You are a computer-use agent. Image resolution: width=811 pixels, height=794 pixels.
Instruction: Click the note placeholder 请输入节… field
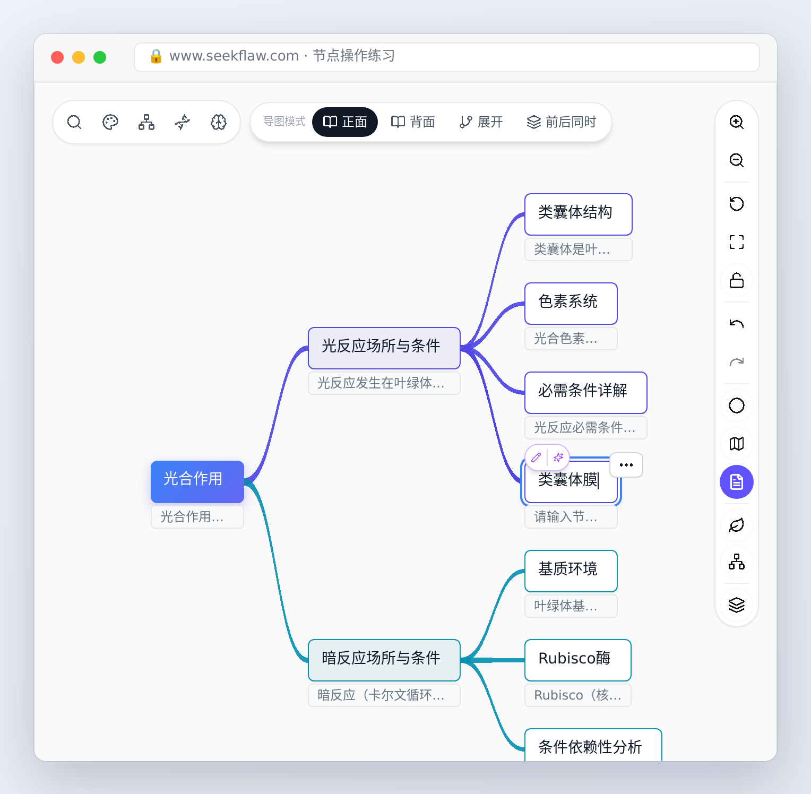coord(571,517)
